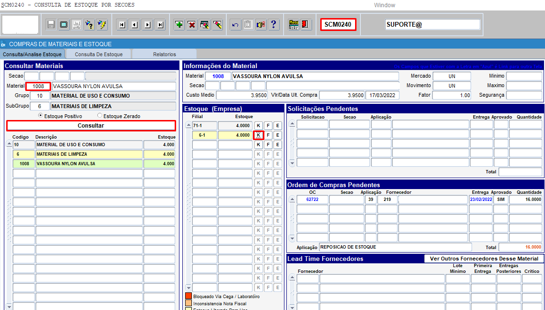
Task: Click Ver Outros Fornecedores Desse Material
Action: [484, 259]
